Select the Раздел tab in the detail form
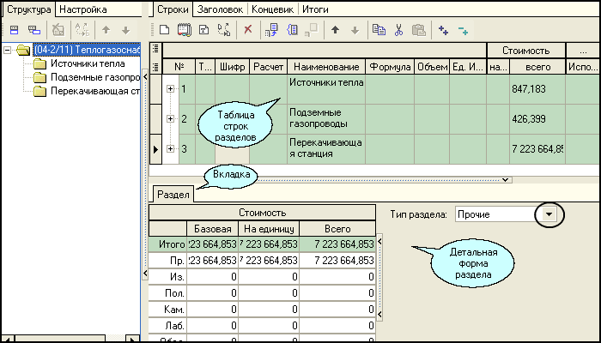 173,195
